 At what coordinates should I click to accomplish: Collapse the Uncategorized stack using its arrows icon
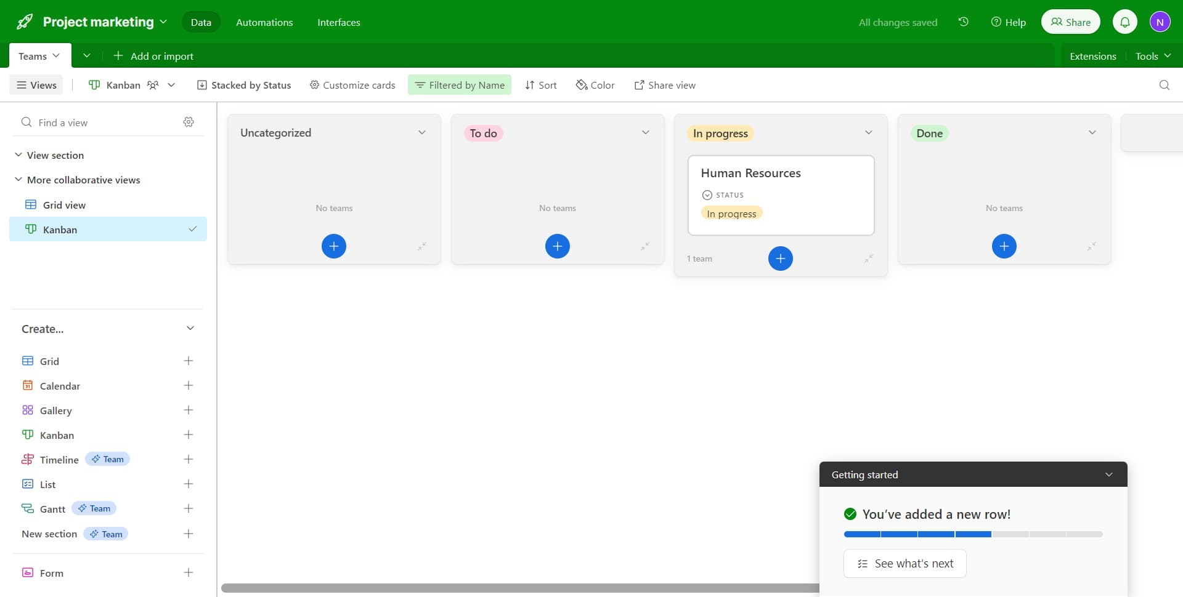(422, 246)
